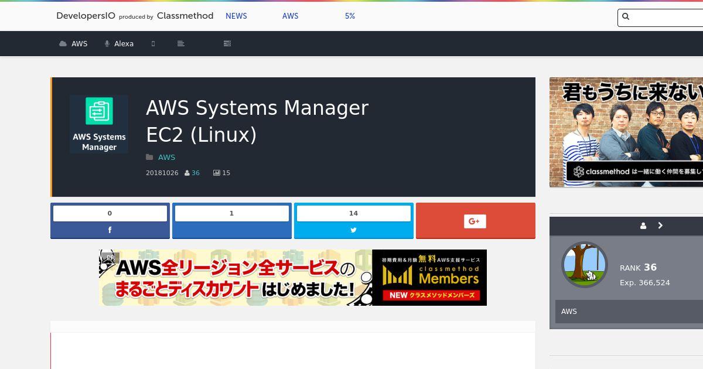Share via the Facebook f icon
This screenshot has width=703, height=369.
coord(110,230)
